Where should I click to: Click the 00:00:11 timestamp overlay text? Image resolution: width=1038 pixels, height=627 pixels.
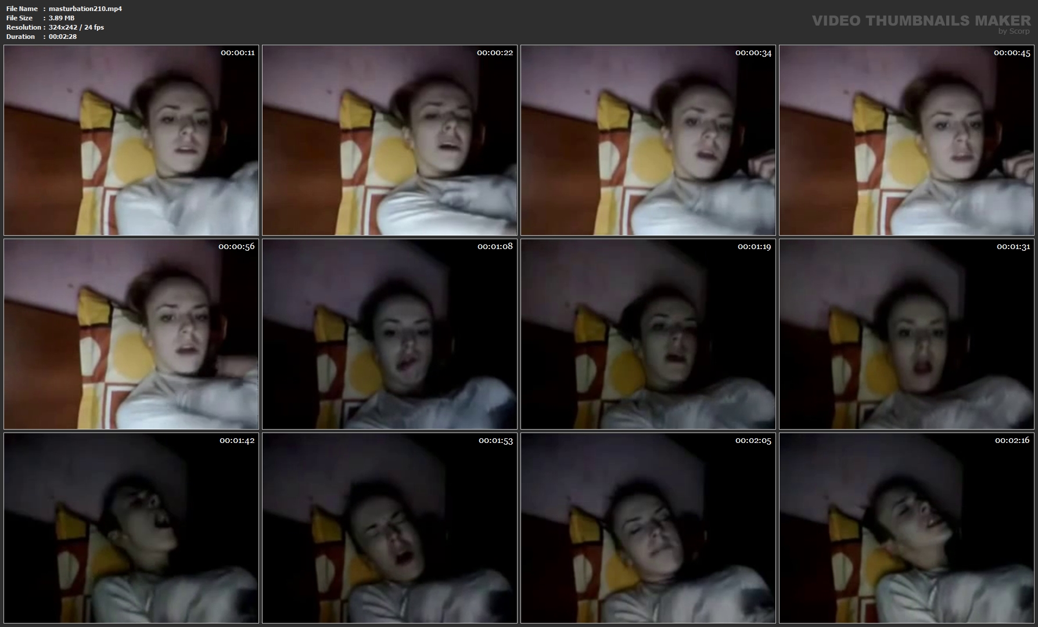point(238,53)
